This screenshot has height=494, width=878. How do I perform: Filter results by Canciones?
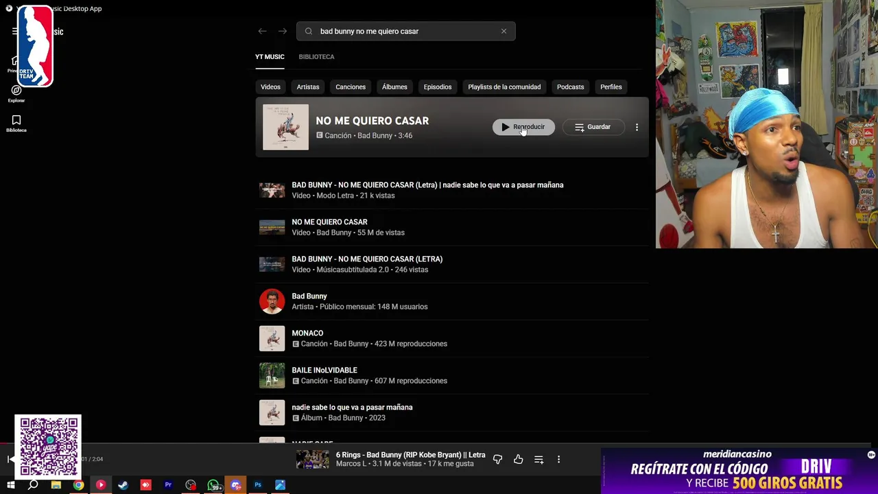coord(351,87)
